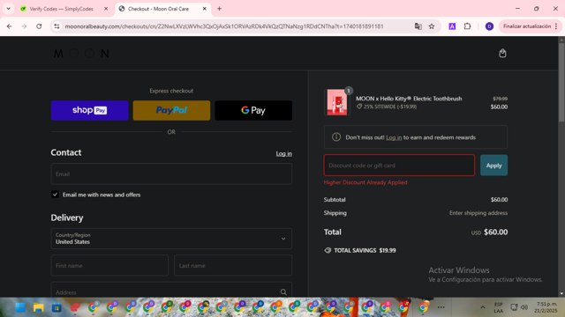Click the browser forward arrow

pos(24,26)
